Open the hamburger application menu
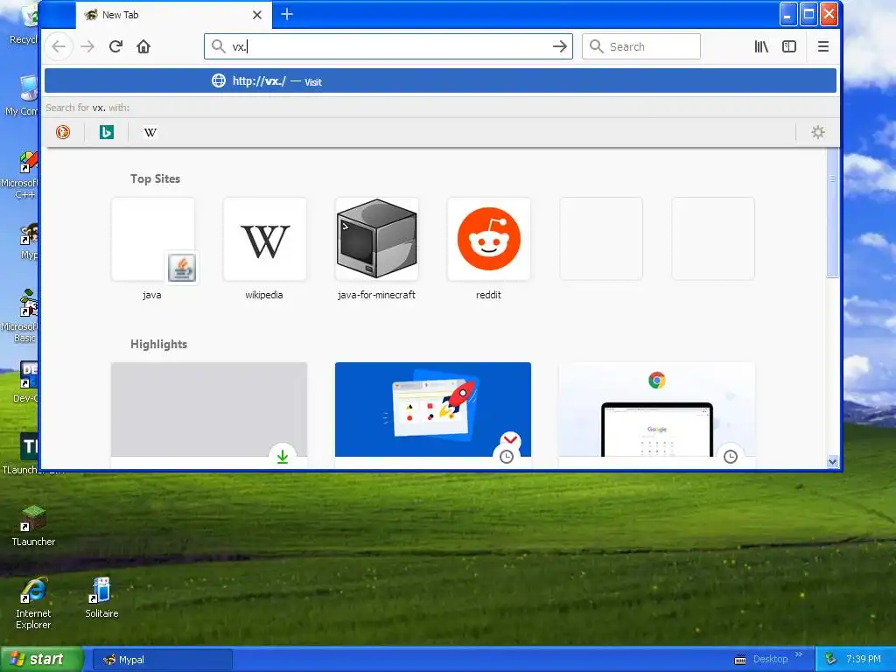Image resolution: width=896 pixels, height=672 pixels. pos(822,46)
